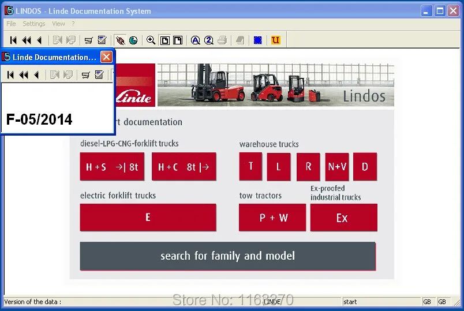The image size is (464, 311).
Task: Open search A magnifier icon
Action: [195, 40]
